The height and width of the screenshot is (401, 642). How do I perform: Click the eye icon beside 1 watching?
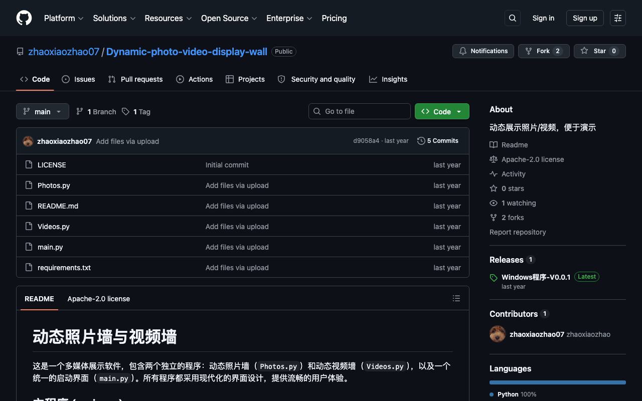494,203
